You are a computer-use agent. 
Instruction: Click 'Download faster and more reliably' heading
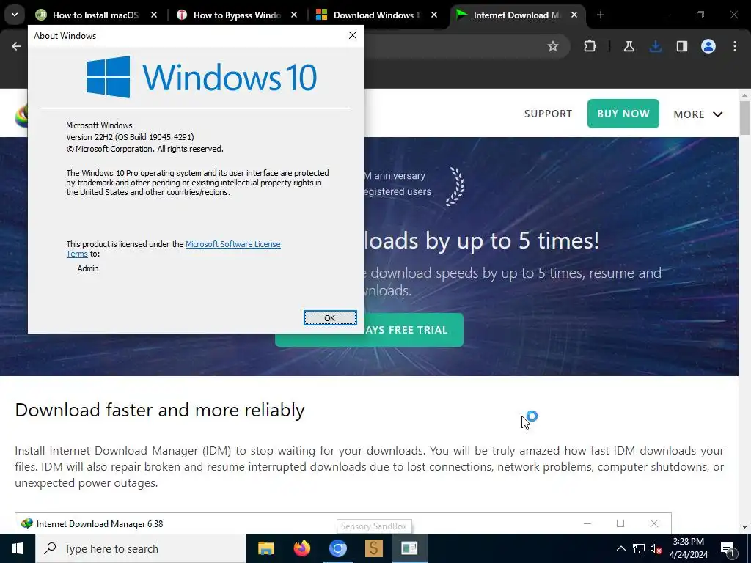(159, 411)
